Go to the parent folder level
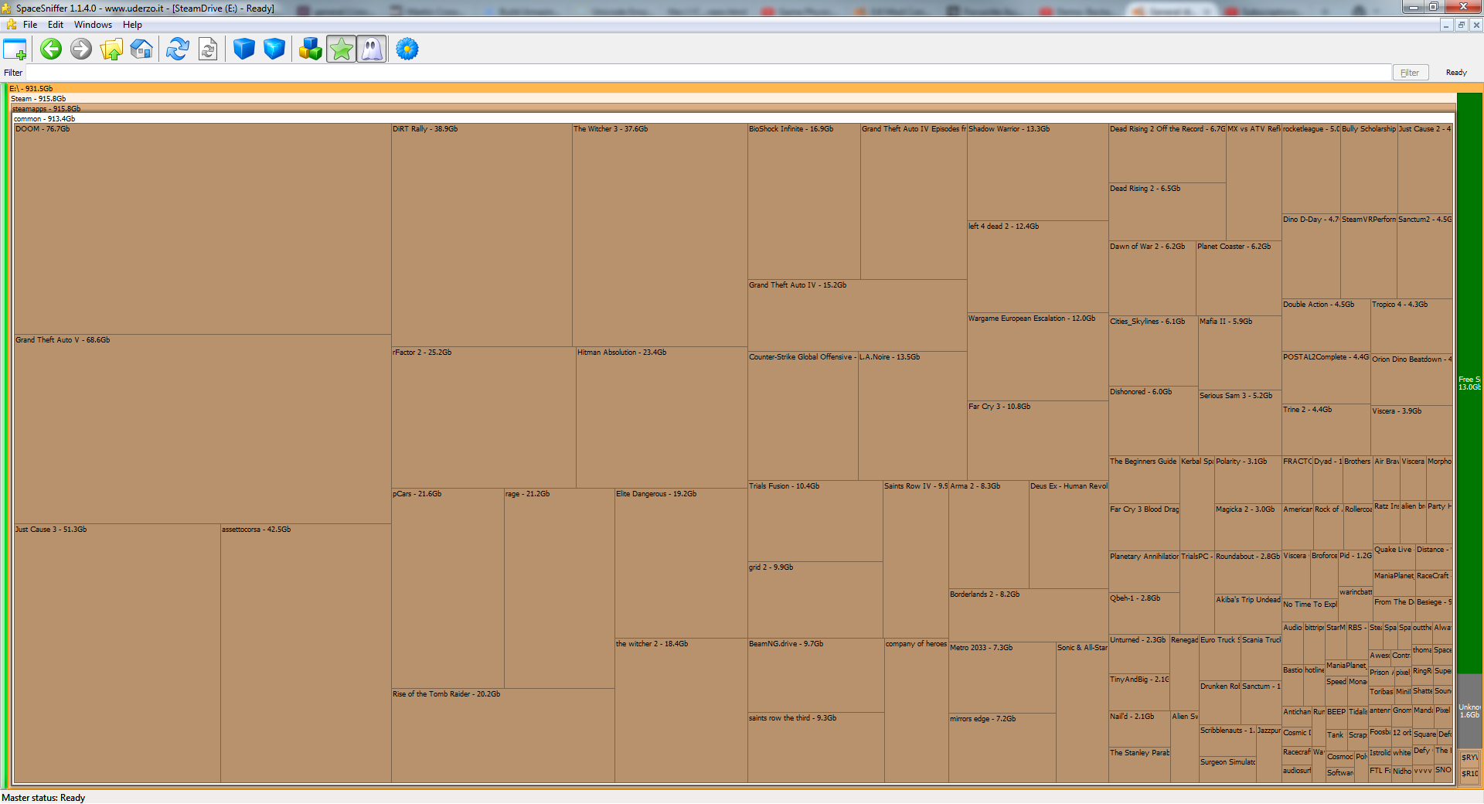Image resolution: width=1484 pixels, height=804 pixels. 111,49
